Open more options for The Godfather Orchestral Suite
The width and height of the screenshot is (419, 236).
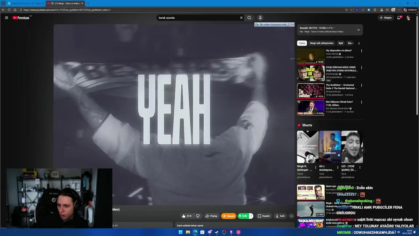click(x=361, y=85)
